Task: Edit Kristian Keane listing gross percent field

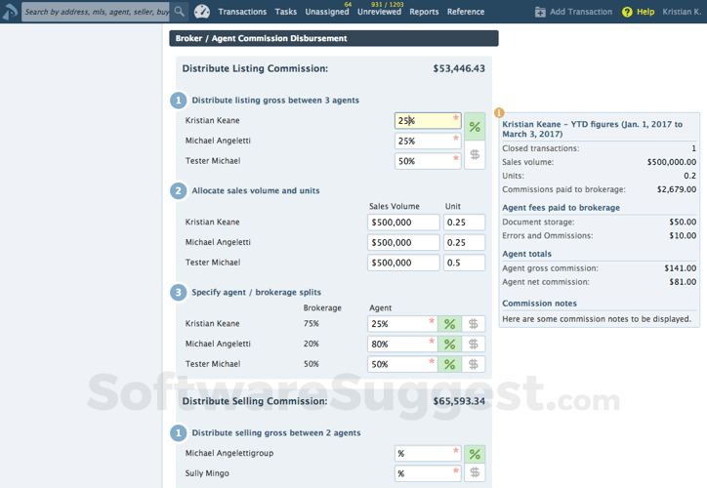Action: [x=428, y=121]
